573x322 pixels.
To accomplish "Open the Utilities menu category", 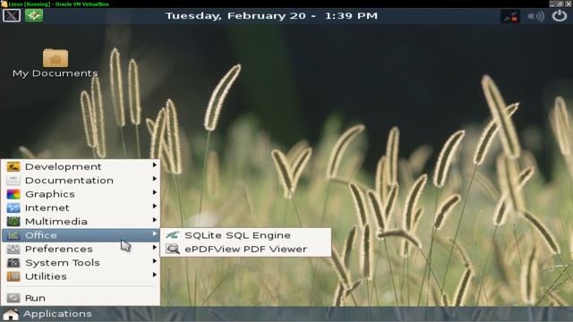I will coord(81,276).
